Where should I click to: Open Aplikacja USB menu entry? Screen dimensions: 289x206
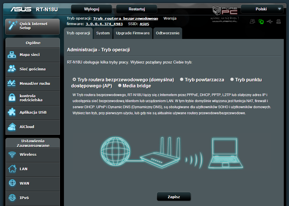coord(33,113)
